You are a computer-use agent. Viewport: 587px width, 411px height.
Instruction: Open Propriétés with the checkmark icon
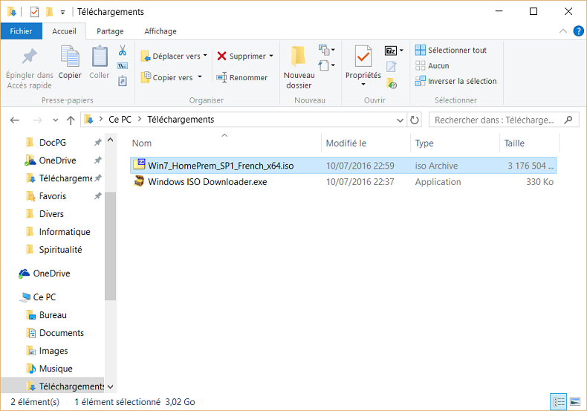(363, 57)
